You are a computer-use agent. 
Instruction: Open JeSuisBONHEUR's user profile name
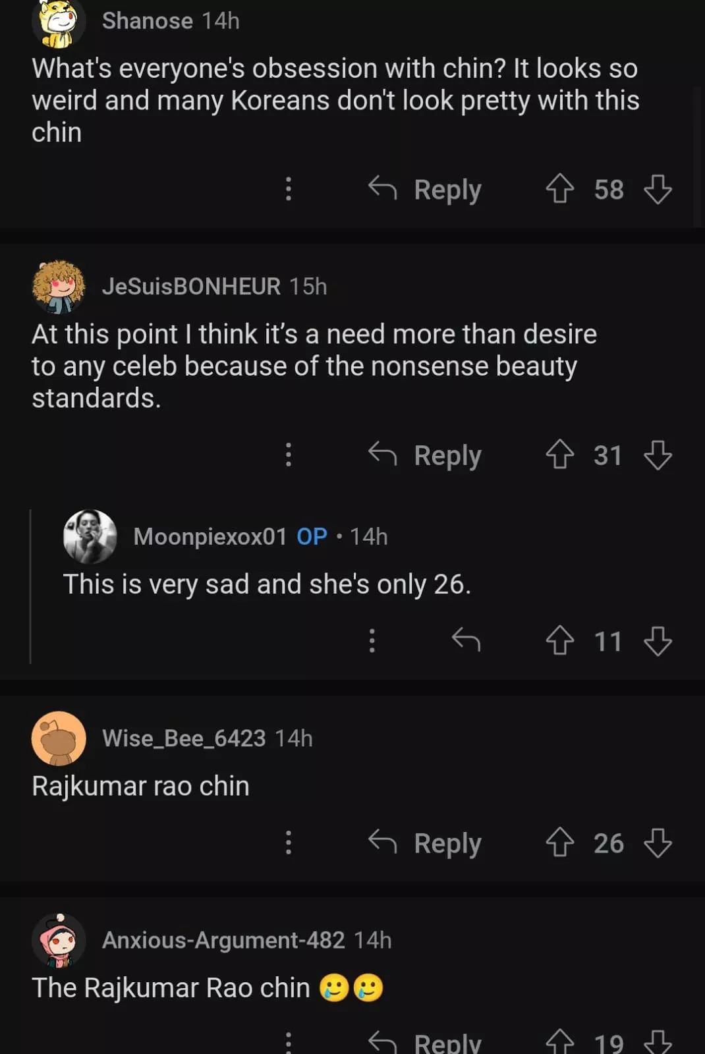(191, 286)
